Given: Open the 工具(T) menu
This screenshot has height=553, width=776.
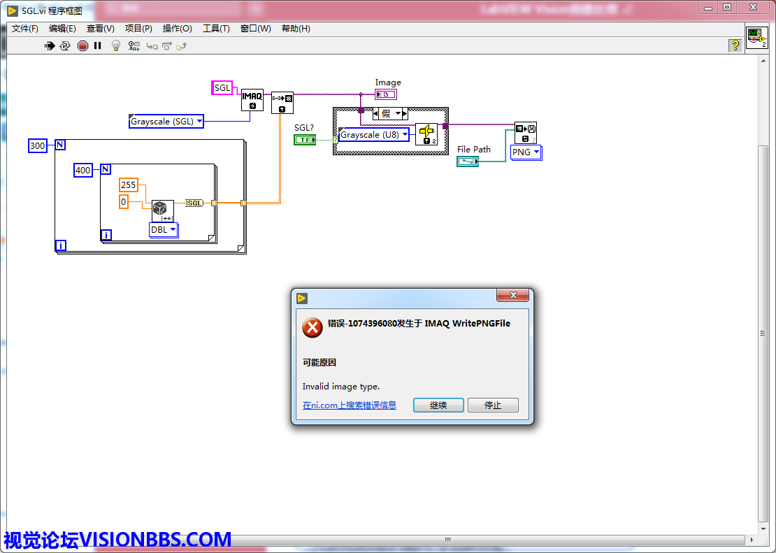Looking at the screenshot, I should coord(216,29).
